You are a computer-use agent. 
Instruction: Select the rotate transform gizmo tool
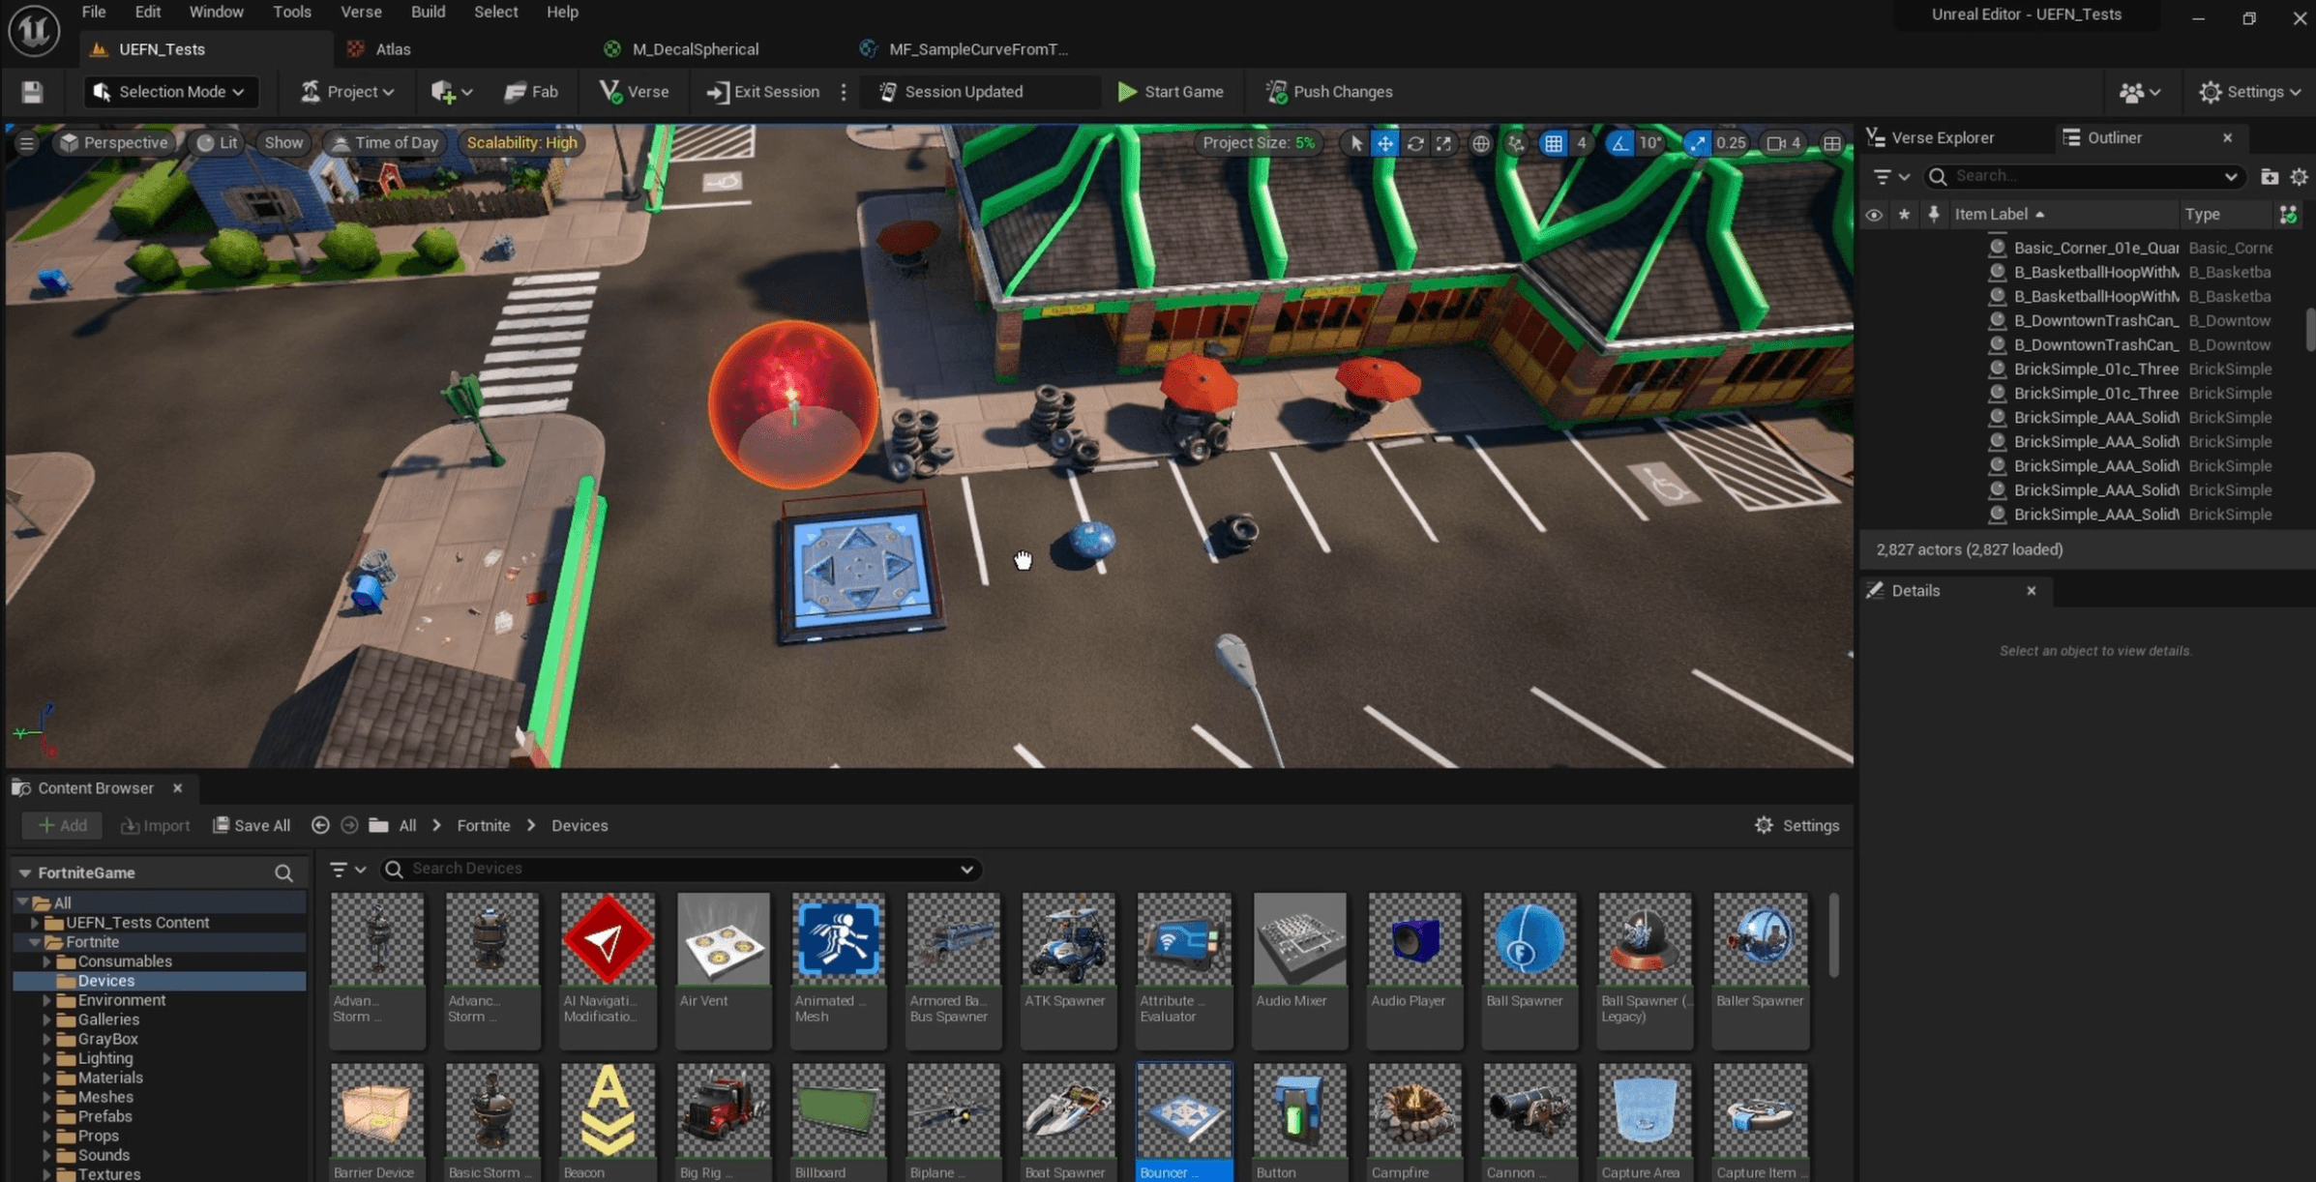click(1415, 143)
